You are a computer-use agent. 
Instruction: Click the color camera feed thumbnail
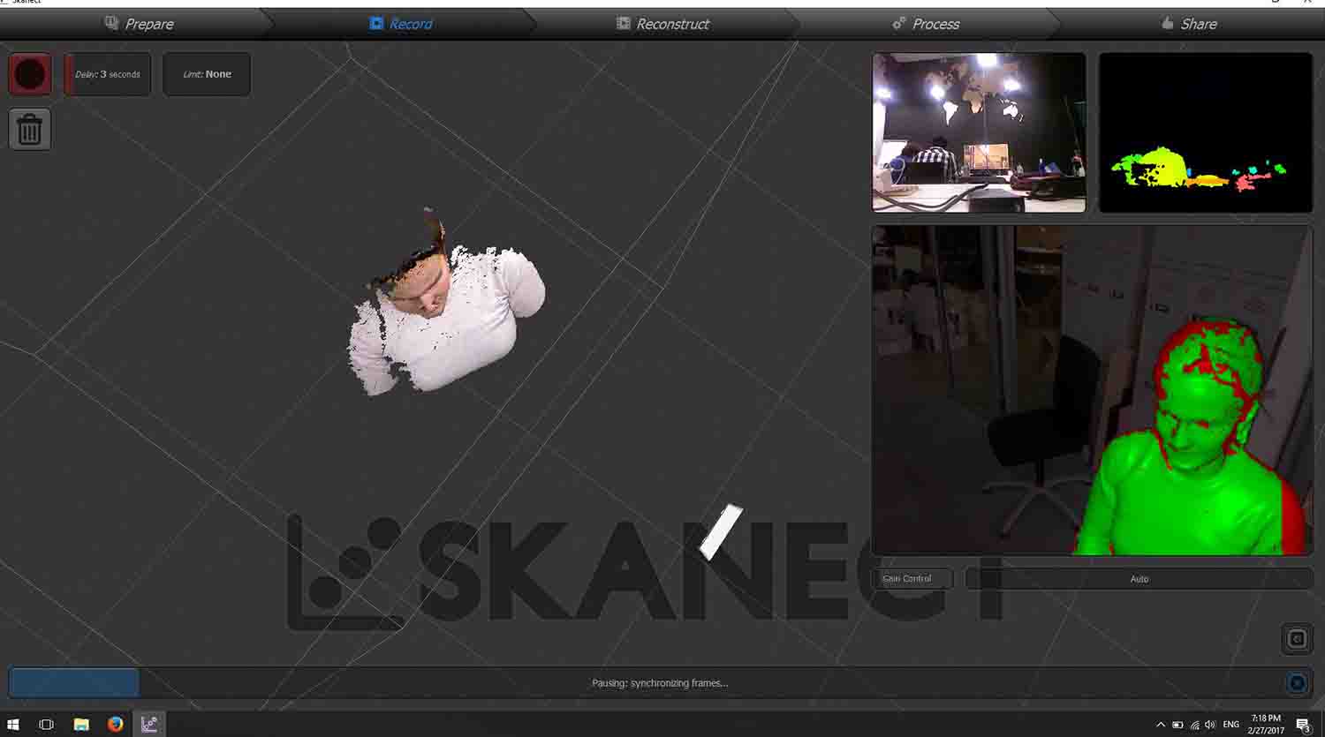979,132
